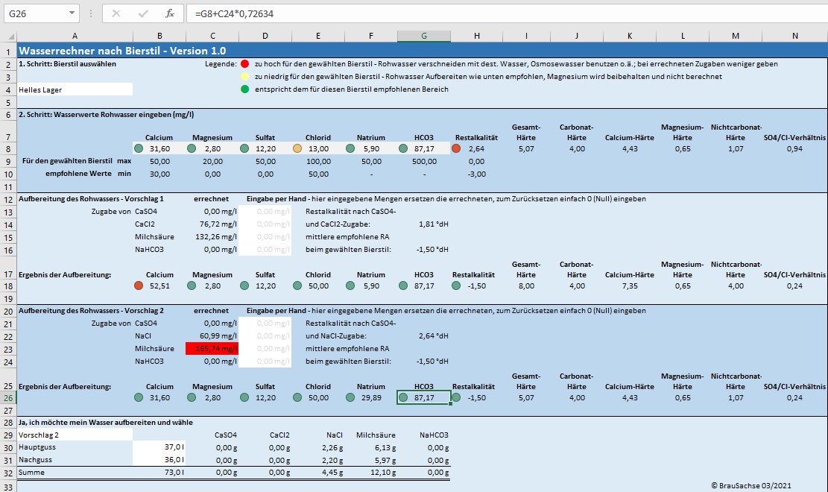Open the Insert Function fx dialog

click(x=170, y=13)
